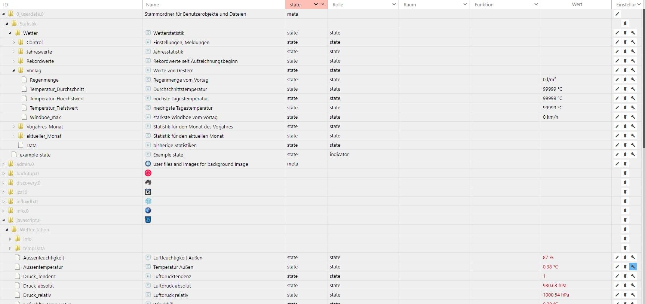
Task: Click the value 1000.54 hPa
Action: point(556,295)
